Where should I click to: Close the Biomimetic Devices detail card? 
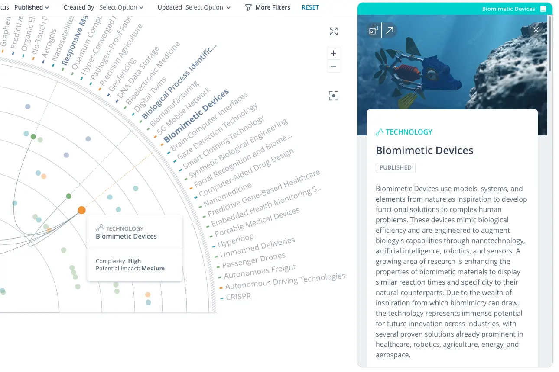pyautogui.click(x=536, y=30)
